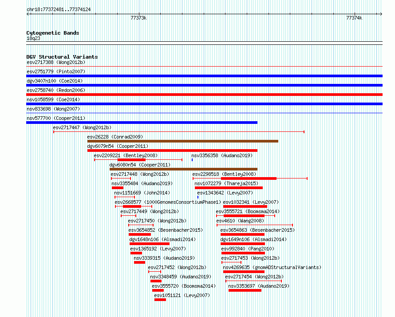This screenshot has height=317, width=395.
Task: Select the dgv3407n100 (Coe2014) label
Action: tap(55, 81)
